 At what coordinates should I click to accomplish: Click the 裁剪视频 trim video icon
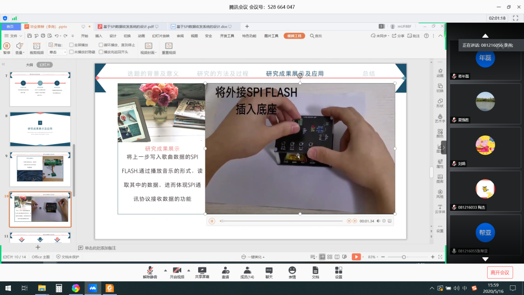(37, 46)
